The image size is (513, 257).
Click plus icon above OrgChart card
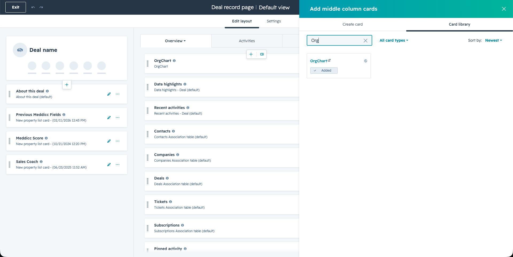251,54
